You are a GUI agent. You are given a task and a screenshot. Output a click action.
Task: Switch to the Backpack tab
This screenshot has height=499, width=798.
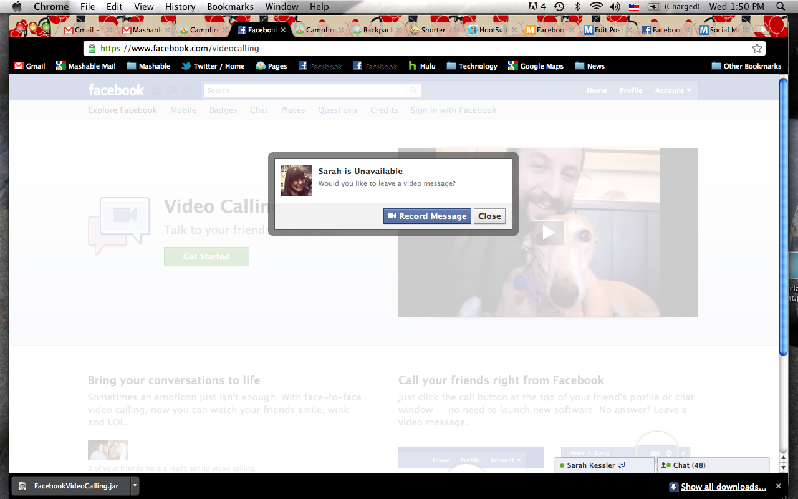tap(377, 30)
